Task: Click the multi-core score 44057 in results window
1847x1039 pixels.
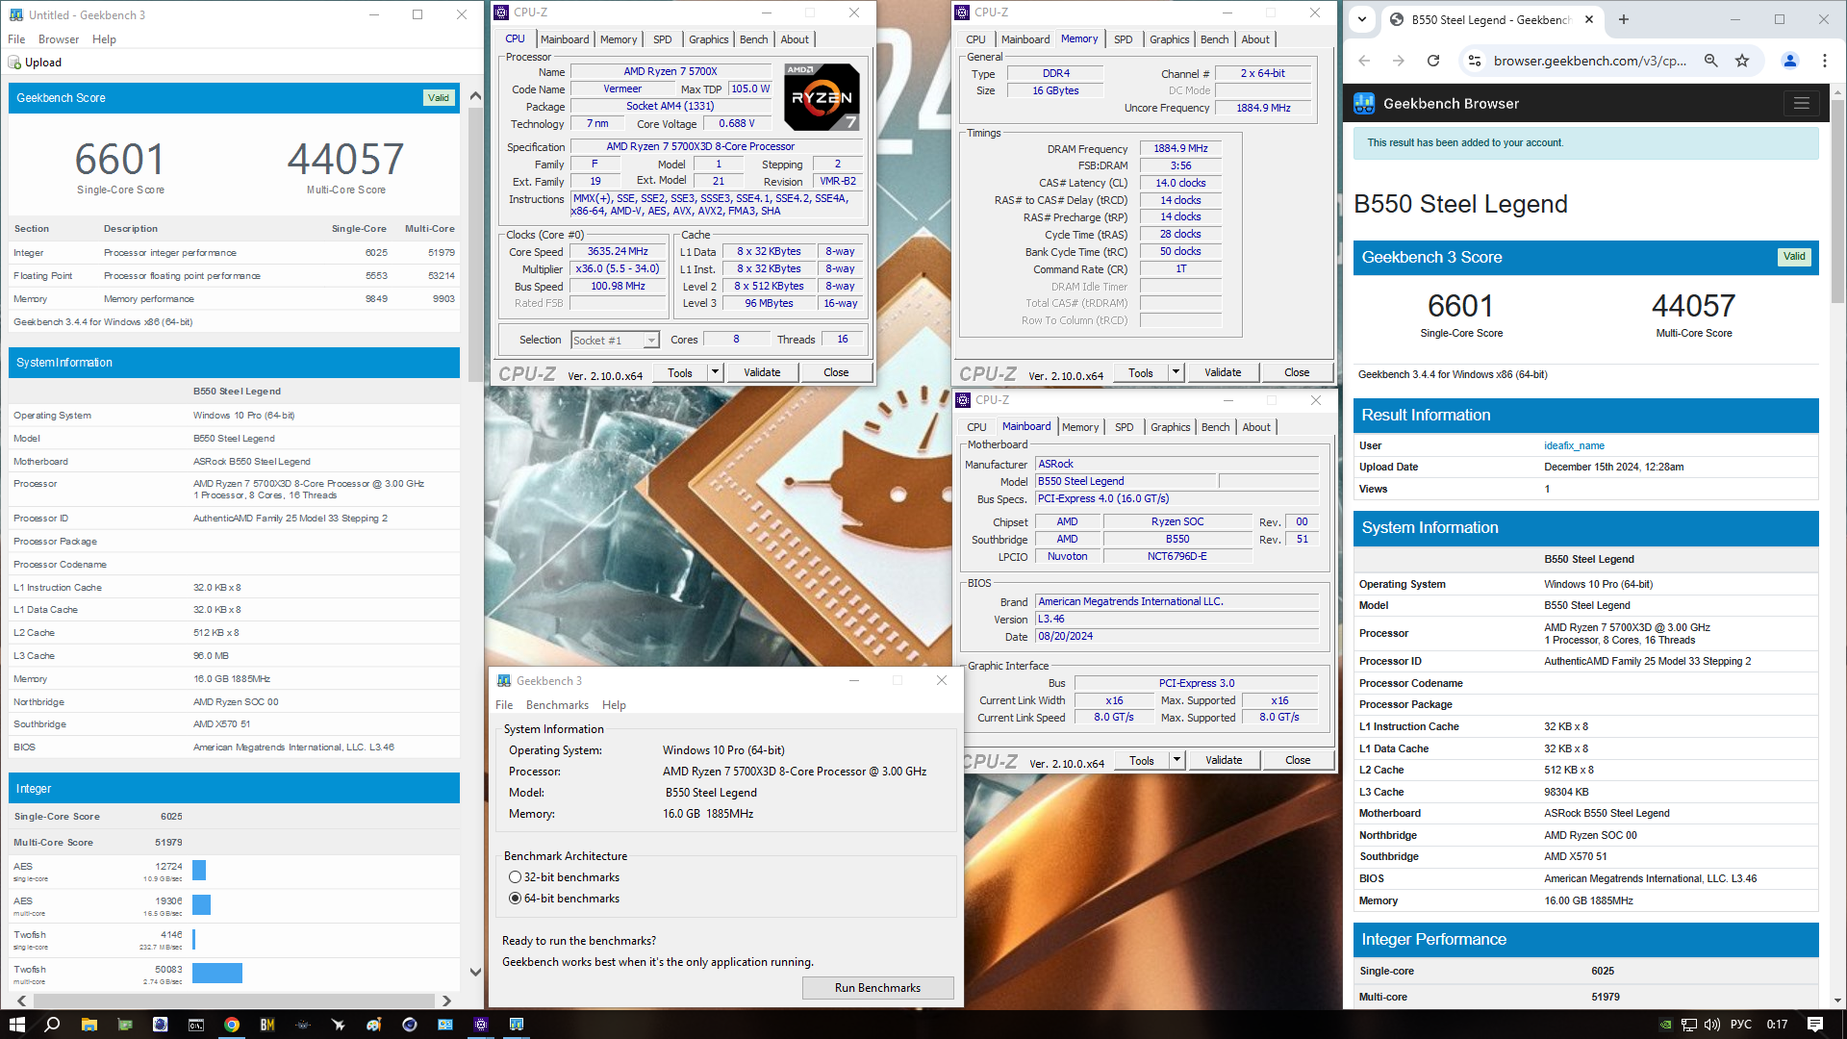Action: pyautogui.click(x=345, y=159)
